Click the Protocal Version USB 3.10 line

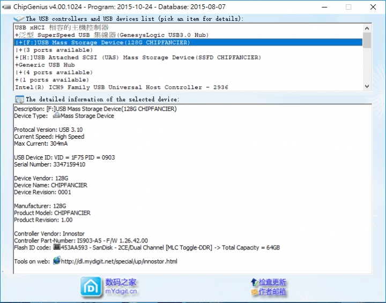pyautogui.click(x=48, y=130)
